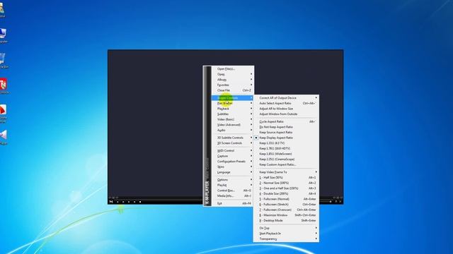This screenshot has width=453, height=254.
Task: Select Keep Custom Aspect Ratio...
Action: tap(286, 164)
